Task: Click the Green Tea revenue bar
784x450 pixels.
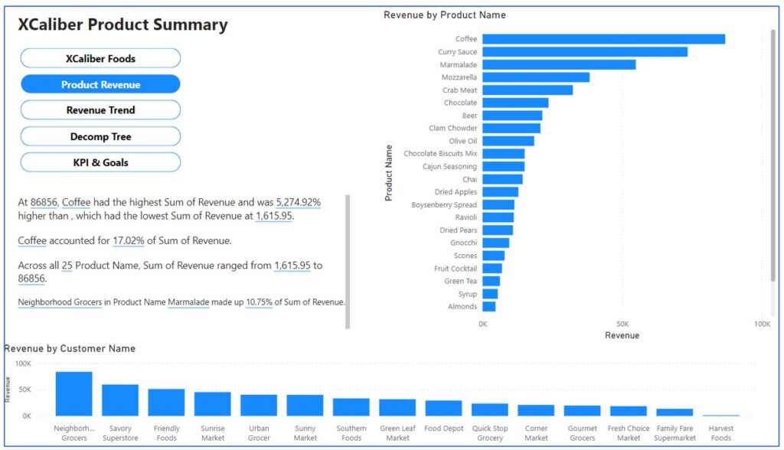Action: (x=491, y=281)
